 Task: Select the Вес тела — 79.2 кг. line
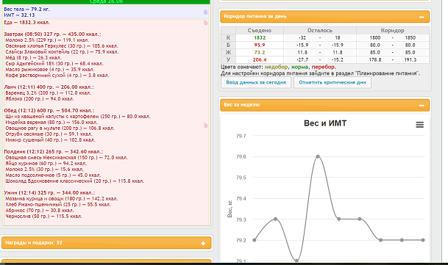(27, 9)
